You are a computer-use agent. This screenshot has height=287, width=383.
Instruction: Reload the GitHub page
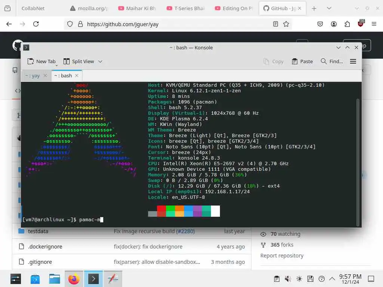pyautogui.click(x=36, y=24)
